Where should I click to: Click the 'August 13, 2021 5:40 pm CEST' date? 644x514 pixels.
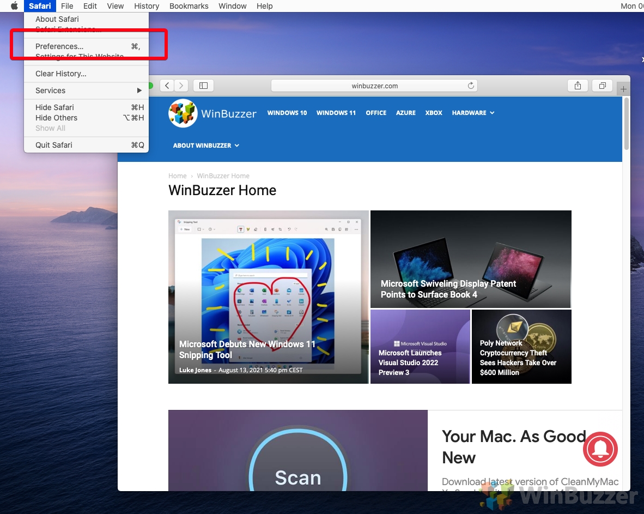(x=260, y=370)
